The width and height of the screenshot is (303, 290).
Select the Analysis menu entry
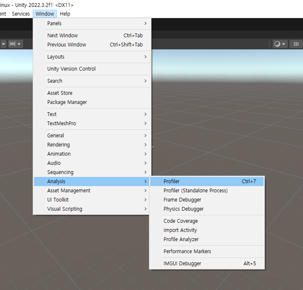[91, 181]
